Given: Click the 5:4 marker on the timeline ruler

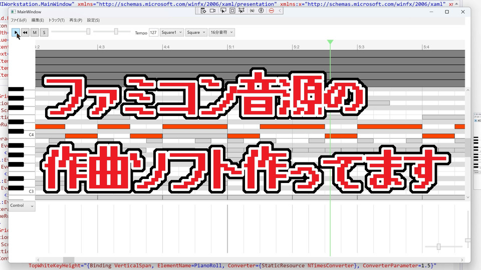Looking at the screenshot, I should coord(426,47).
